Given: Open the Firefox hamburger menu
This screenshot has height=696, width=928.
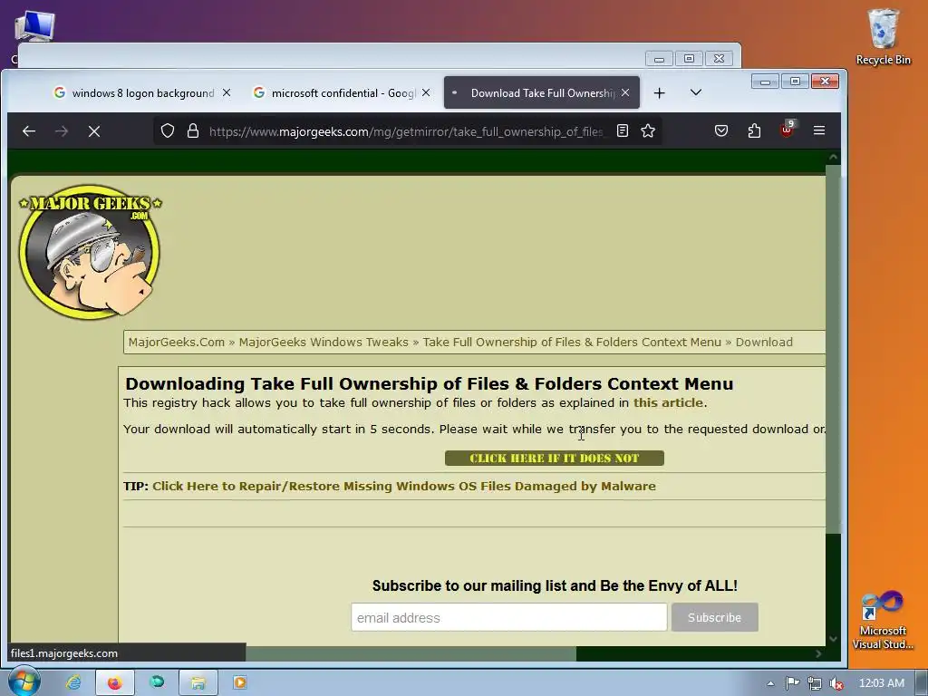Looking at the screenshot, I should (819, 130).
